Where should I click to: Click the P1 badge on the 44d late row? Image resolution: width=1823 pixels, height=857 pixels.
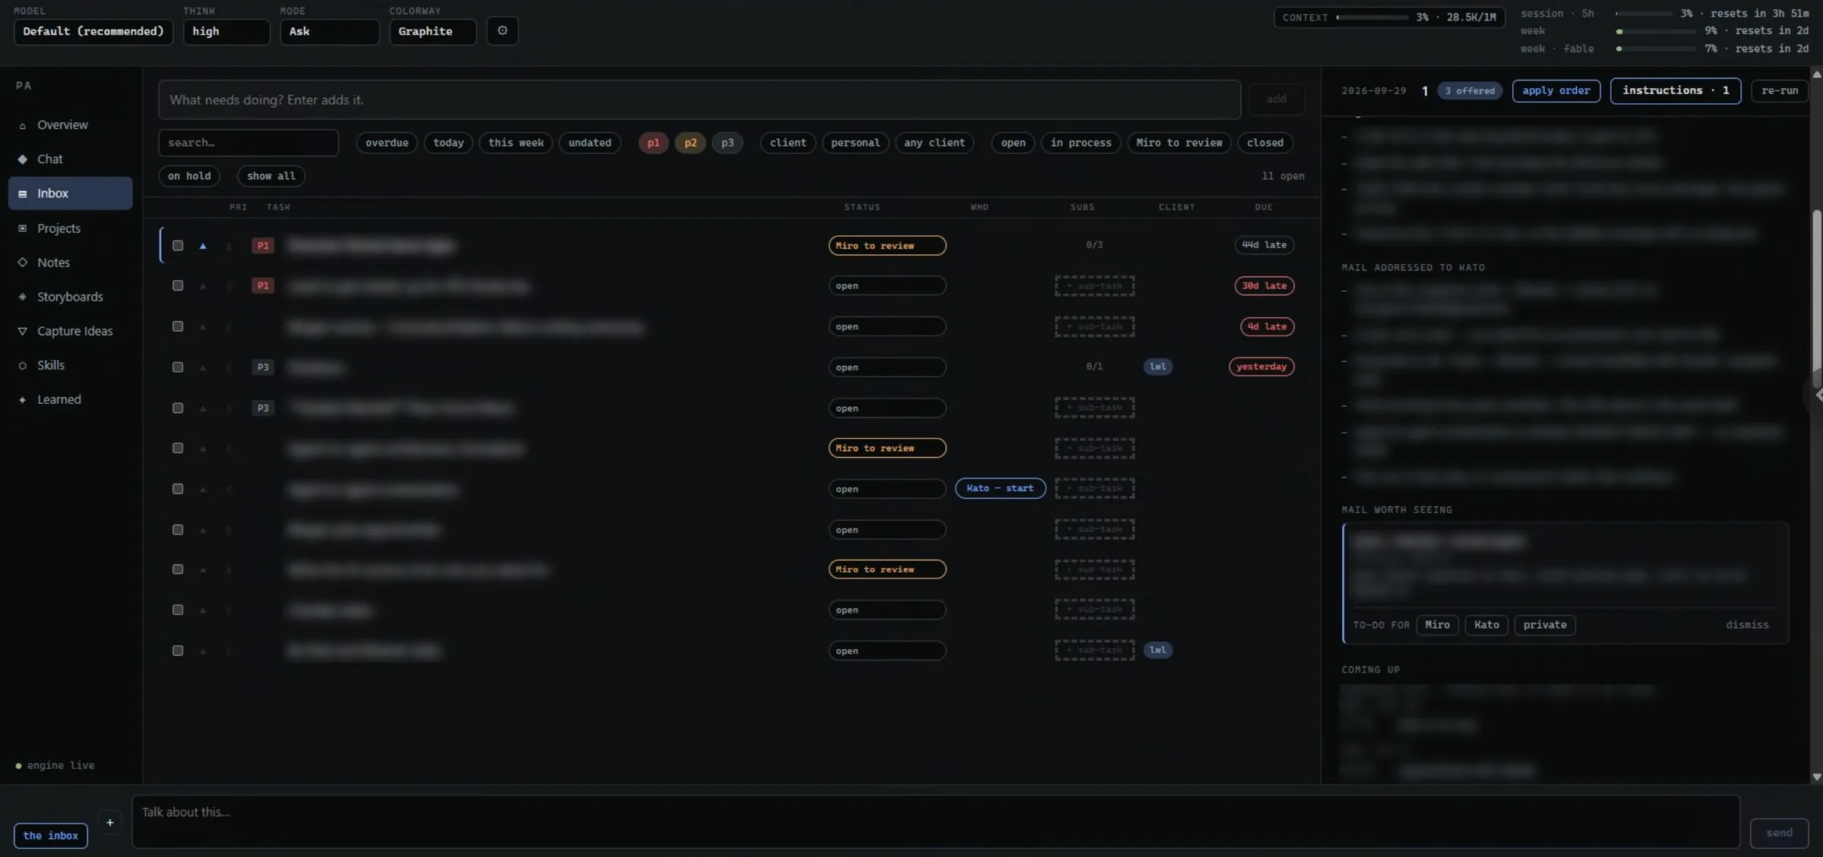pyautogui.click(x=263, y=245)
